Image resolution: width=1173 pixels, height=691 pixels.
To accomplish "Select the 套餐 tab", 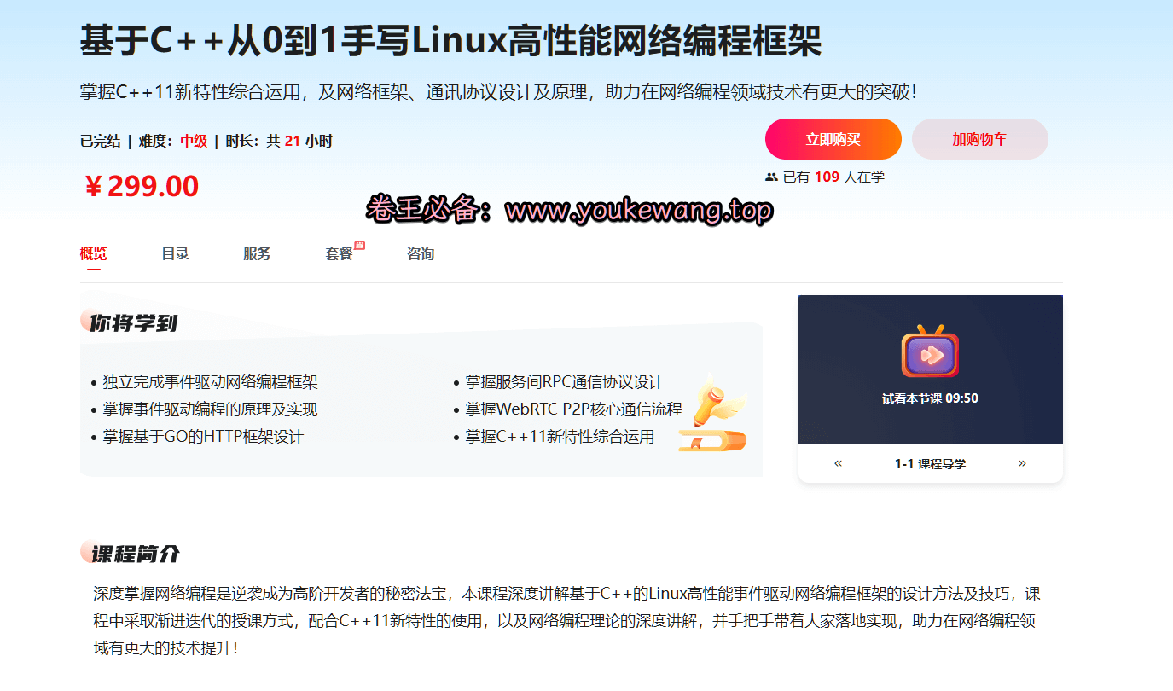I will [339, 253].
